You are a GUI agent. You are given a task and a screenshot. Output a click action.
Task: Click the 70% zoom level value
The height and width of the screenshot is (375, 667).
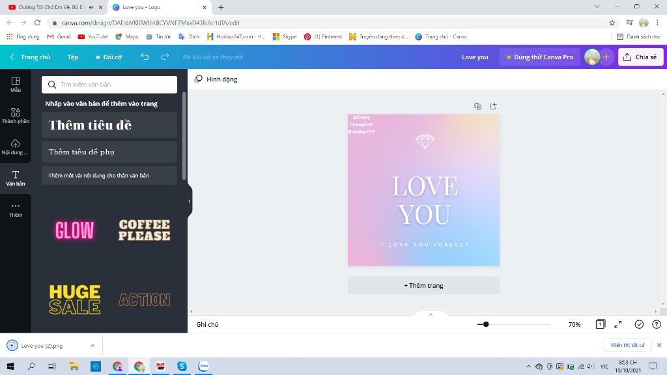[575, 324]
